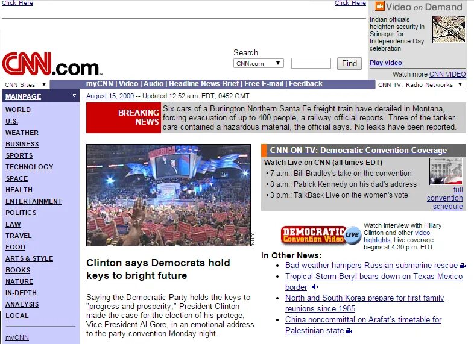Click the Democratic Convention Video live badge
Screen dimensions: 474x344
tap(321, 236)
